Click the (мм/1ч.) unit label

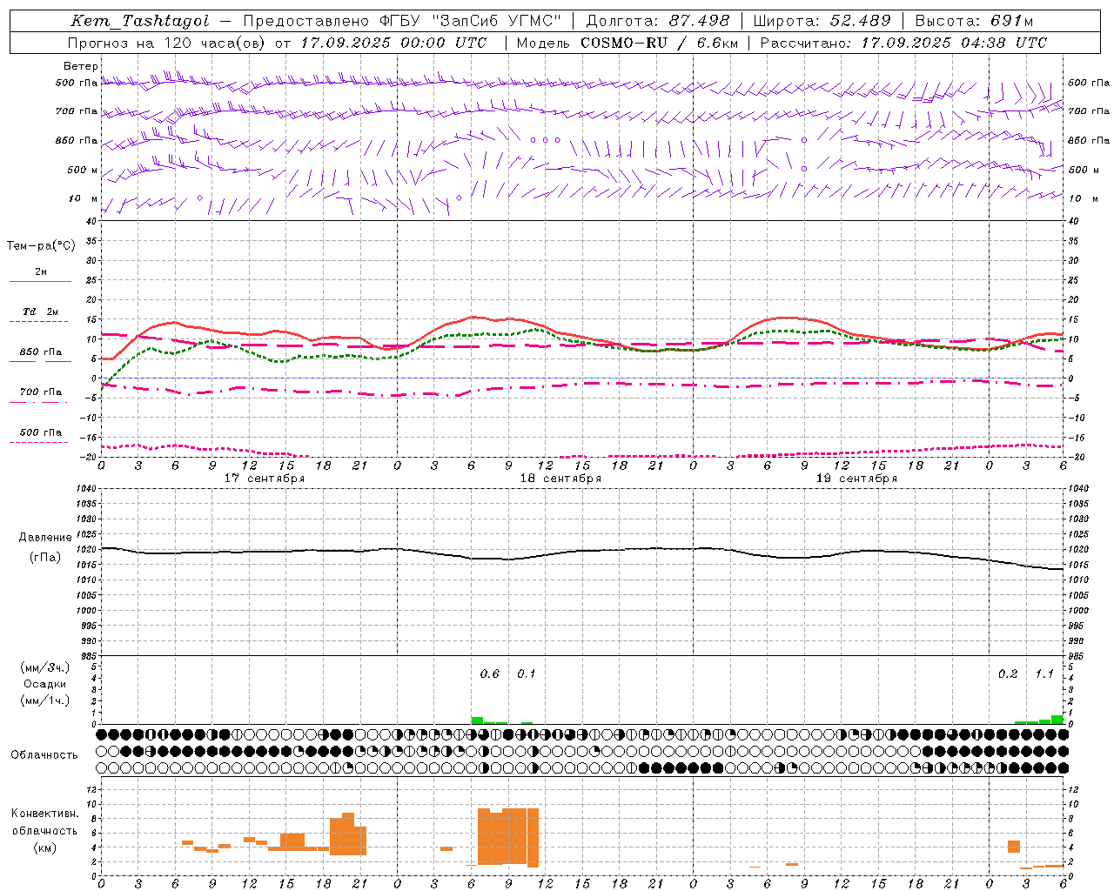tap(44, 700)
